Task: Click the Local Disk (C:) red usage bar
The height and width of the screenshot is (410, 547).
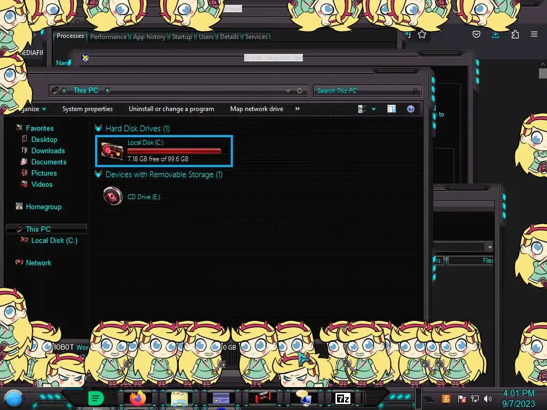Action: click(x=174, y=151)
